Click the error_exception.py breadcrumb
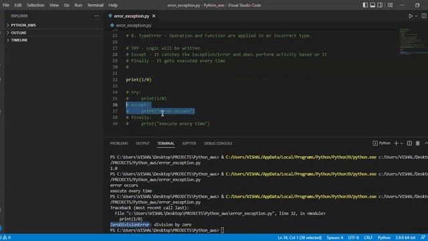 pos(134,25)
